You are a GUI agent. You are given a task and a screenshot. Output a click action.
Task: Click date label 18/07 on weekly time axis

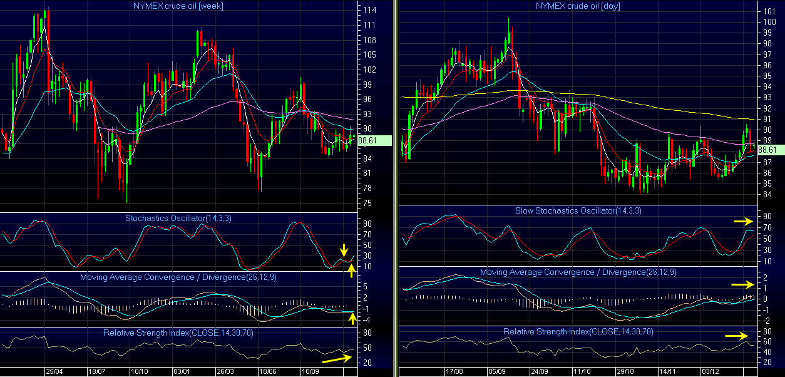(97, 371)
